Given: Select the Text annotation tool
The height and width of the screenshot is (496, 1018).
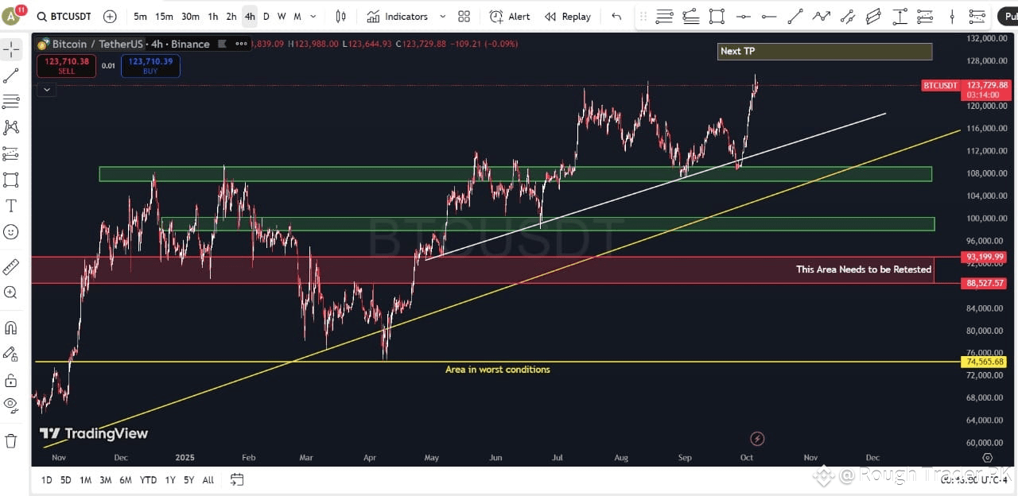Looking at the screenshot, I should click(11, 206).
